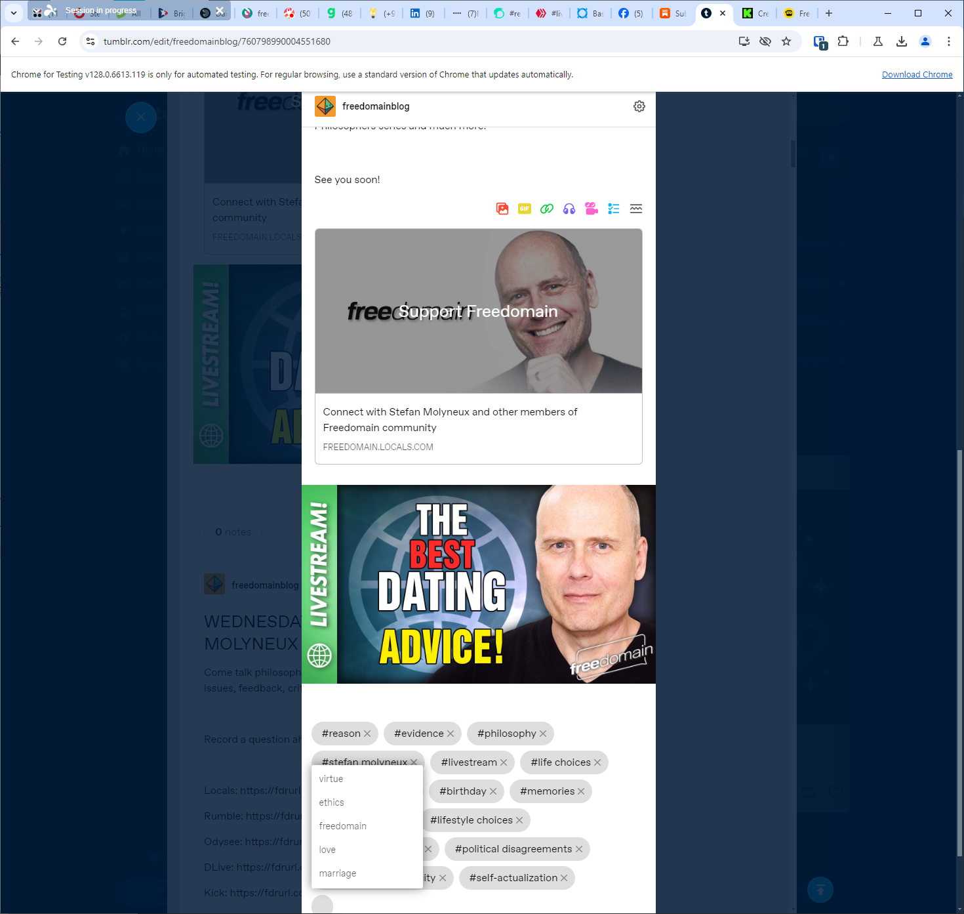Select The Best Dating Advice livestream image
The height and width of the screenshot is (914, 964).
point(479,584)
